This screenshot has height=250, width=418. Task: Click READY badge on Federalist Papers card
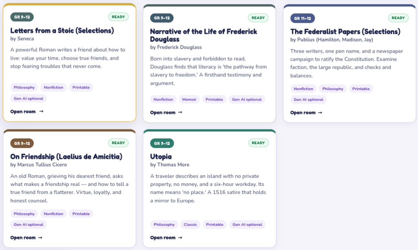[x=398, y=18]
